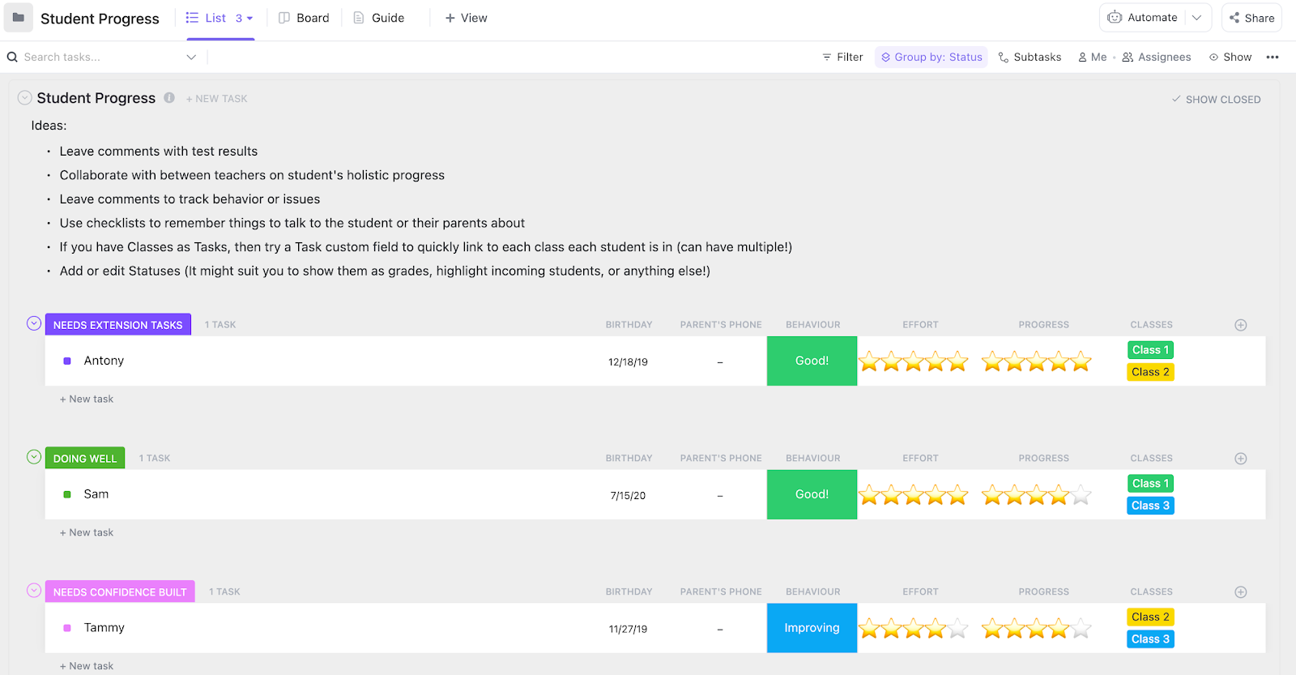Click Antony's purple status square
This screenshot has width=1296, height=675.
click(67, 361)
